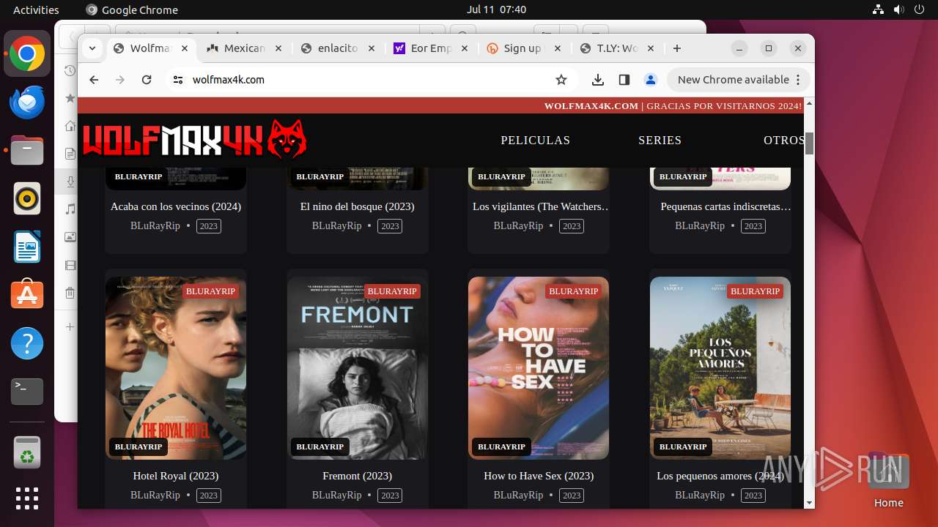The width and height of the screenshot is (938, 527).
Task: Click the 2023 tag under Fremont
Action: pyautogui.click(x=391, y=496)
